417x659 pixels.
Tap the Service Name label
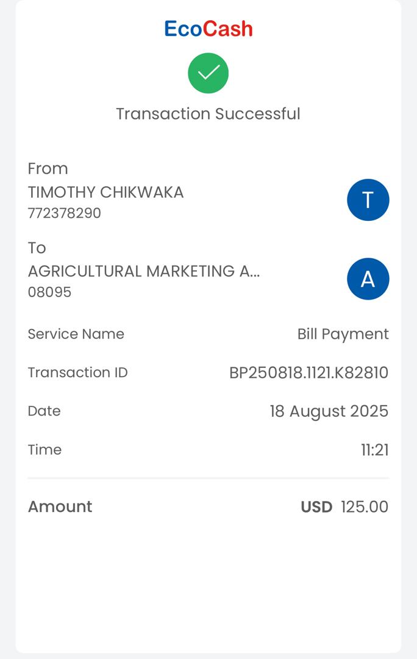[76, 334]
